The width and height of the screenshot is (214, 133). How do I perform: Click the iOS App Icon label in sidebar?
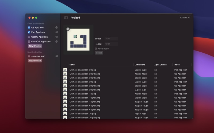[x=37, y=28]
